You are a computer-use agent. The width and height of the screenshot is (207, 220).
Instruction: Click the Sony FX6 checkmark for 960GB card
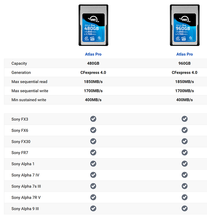point(185,130)
